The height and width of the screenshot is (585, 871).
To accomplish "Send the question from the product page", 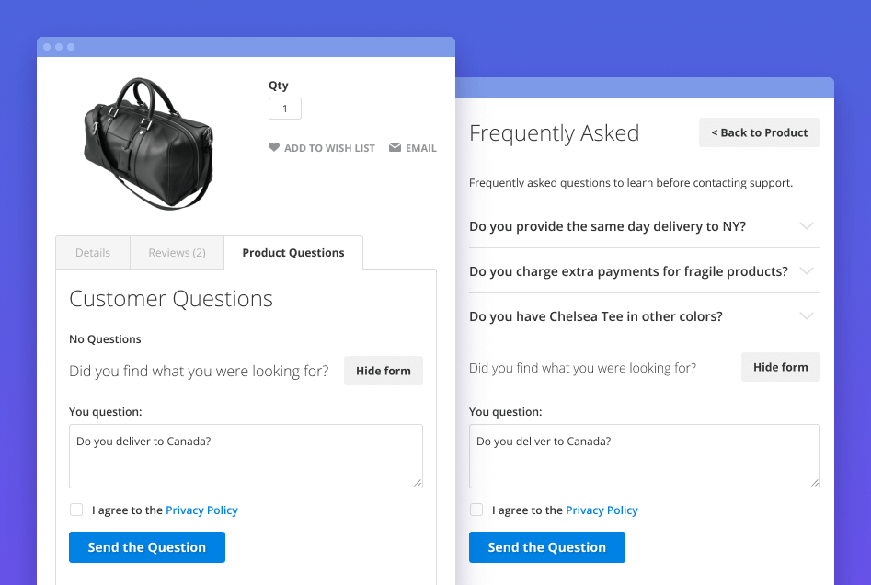I will 146,547.
